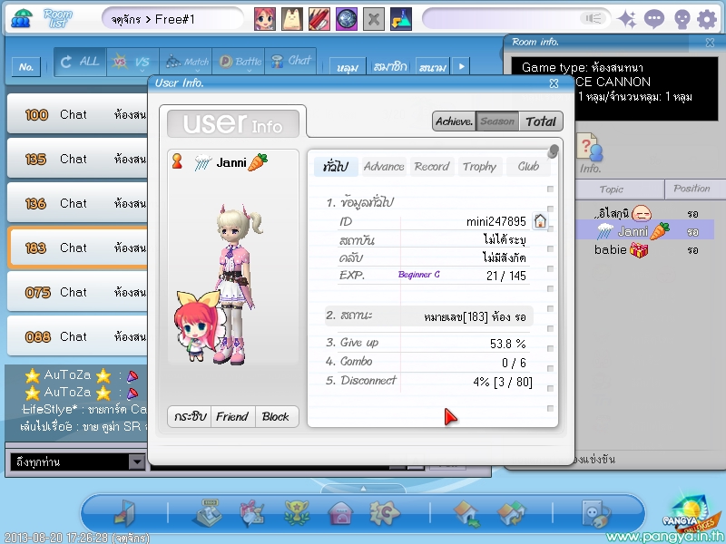Viewport: 726px width, 544px height.
Task: Select room 135 Chat row
Action: pos(78,159)
